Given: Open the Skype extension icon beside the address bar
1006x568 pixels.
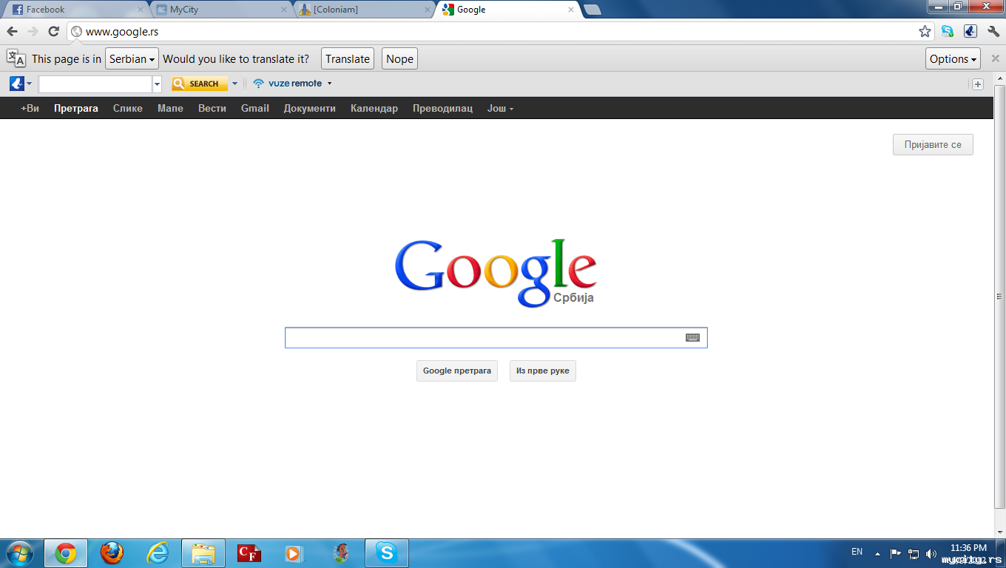Looking at the screenshot, I should click(x=948, y=31).
